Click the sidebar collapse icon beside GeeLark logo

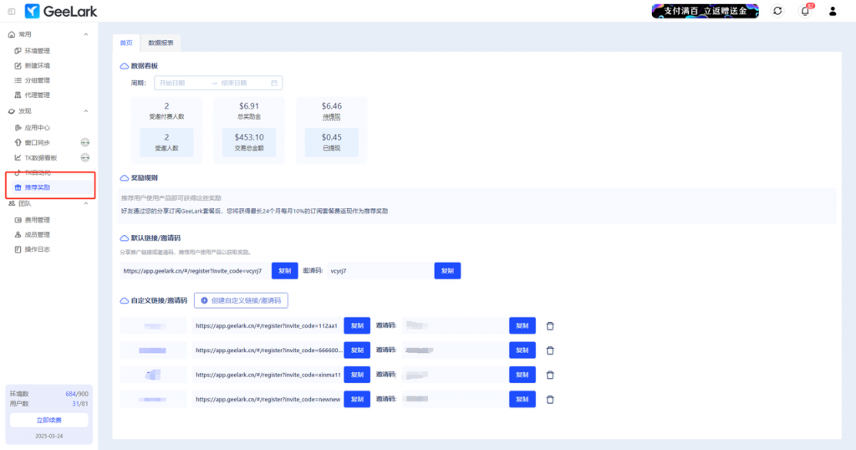[11, 11]
